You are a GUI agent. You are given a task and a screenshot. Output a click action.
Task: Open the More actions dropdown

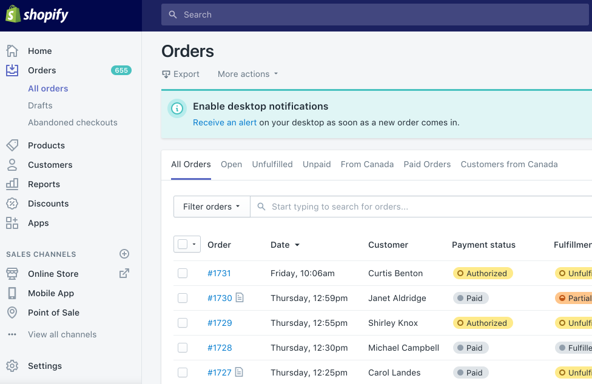[x=247, y=74]
